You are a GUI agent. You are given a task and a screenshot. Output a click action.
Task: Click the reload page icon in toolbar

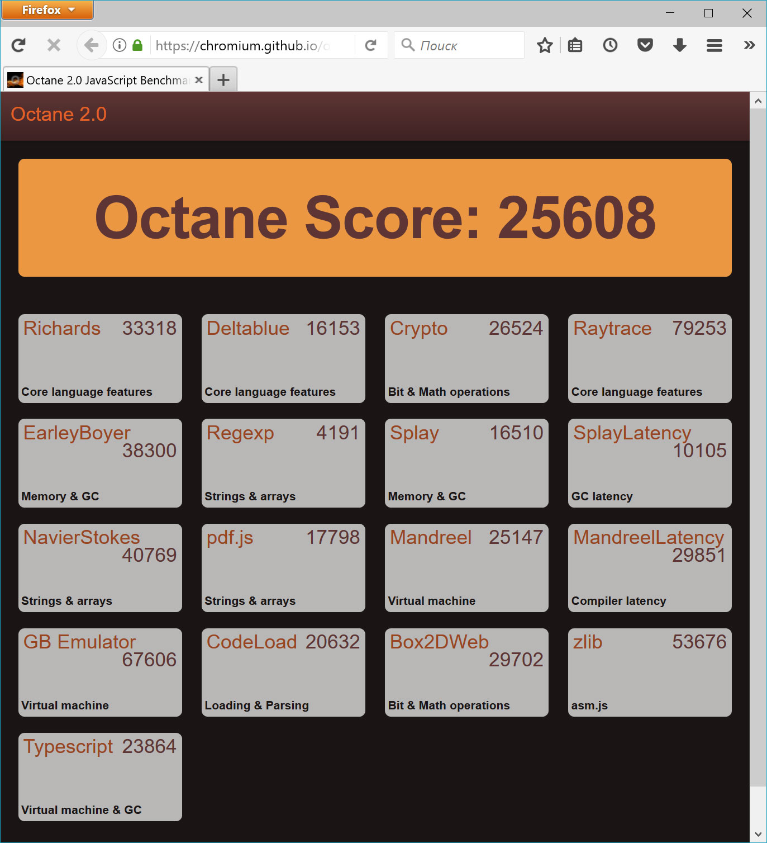click(18, 45)
